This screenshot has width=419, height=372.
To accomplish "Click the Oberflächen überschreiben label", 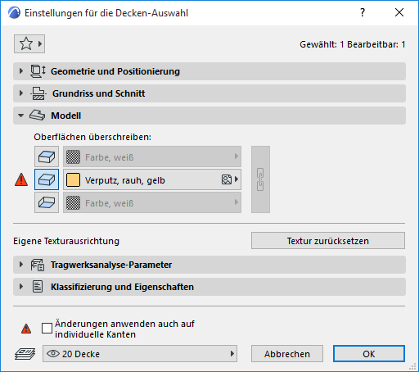I will pyautogui.click(x=92, y=137).
